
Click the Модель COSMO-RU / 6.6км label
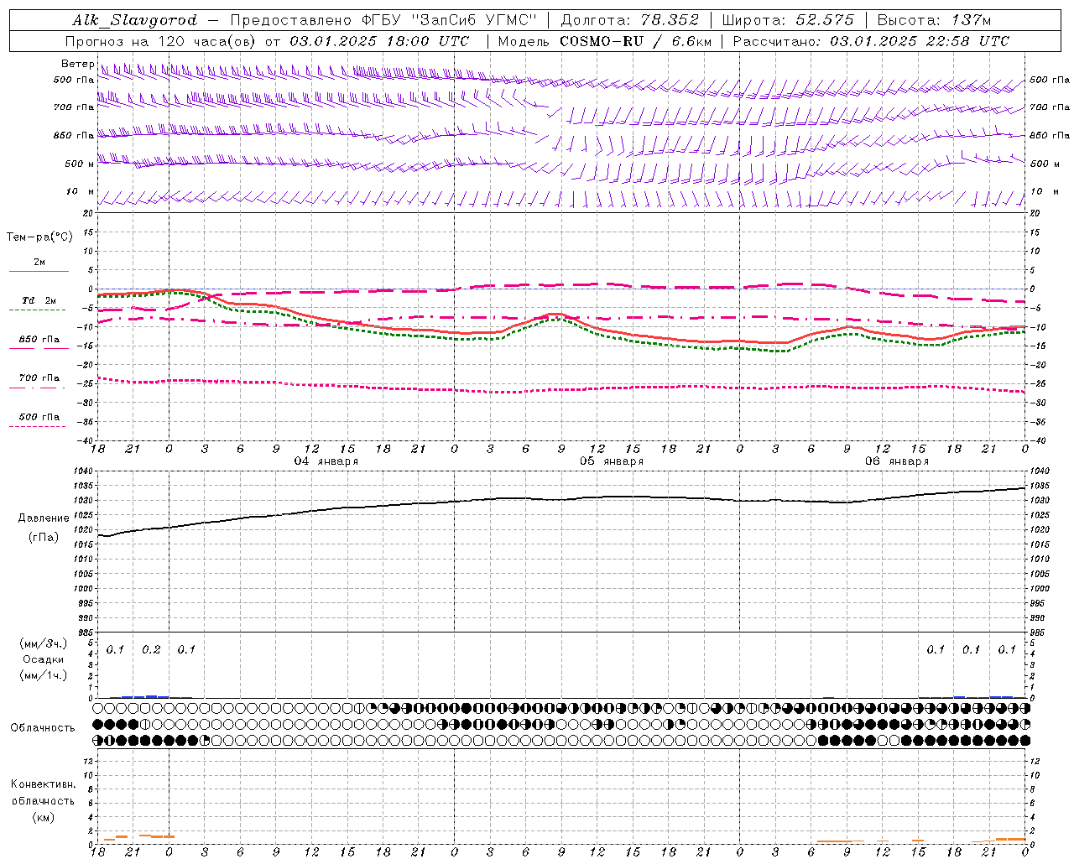(x=604, y=41)
